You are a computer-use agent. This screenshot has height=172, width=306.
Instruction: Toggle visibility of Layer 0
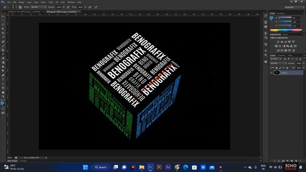pyautogui.click(x=272, y=73)
